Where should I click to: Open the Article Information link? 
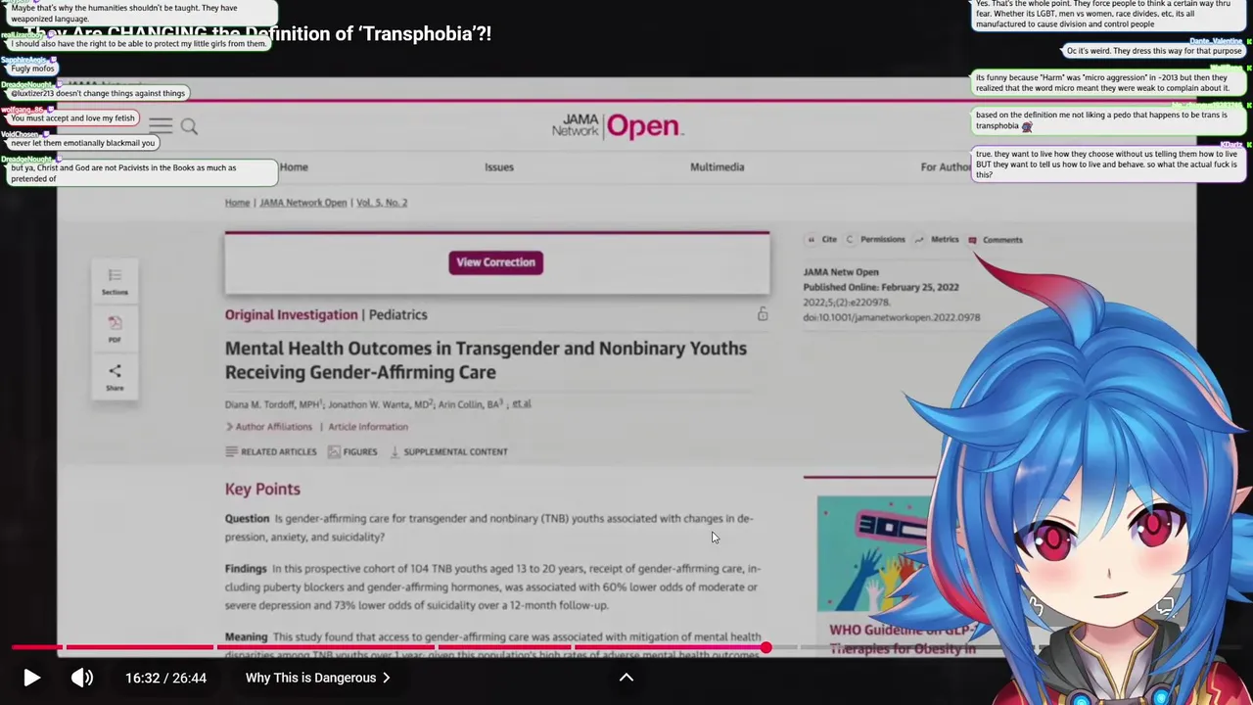(368, 427)
